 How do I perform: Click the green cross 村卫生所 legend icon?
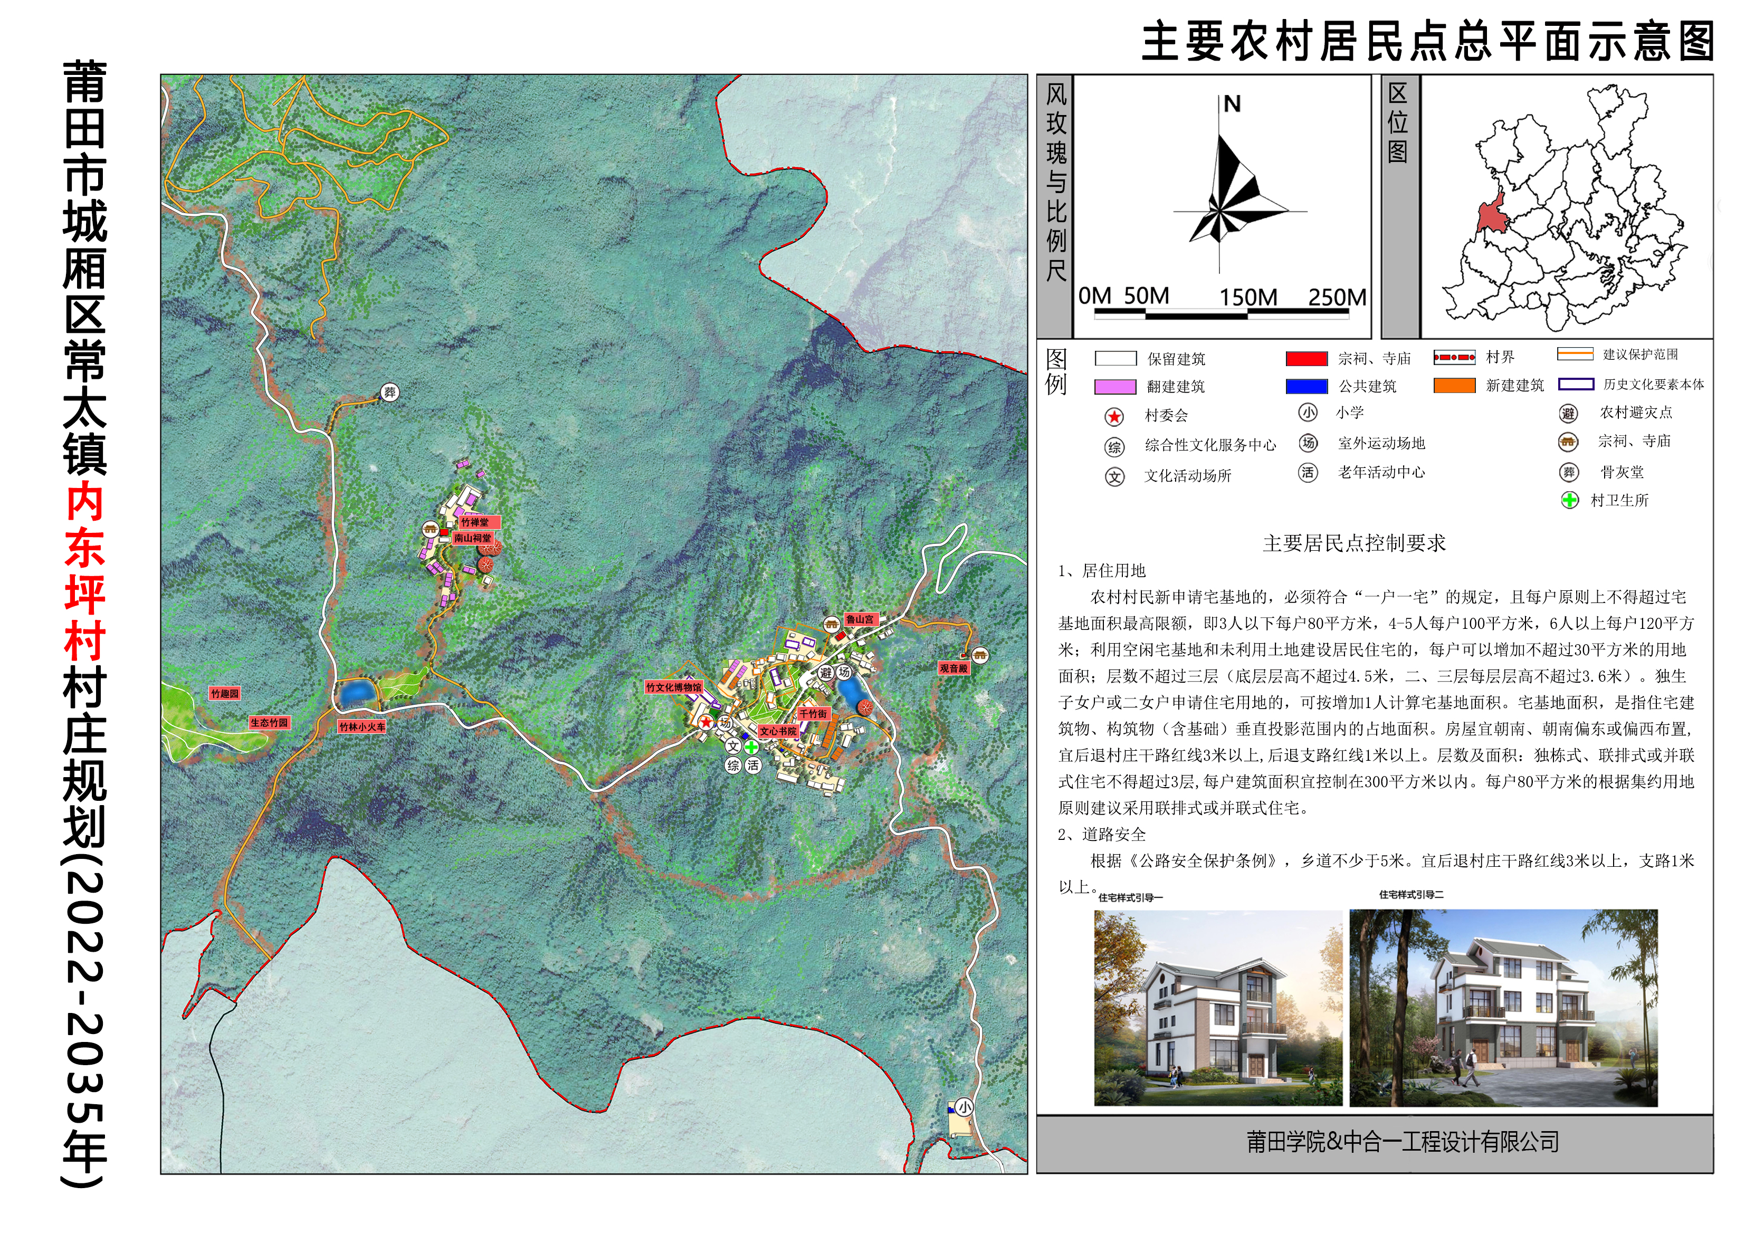click(1569, 500)
